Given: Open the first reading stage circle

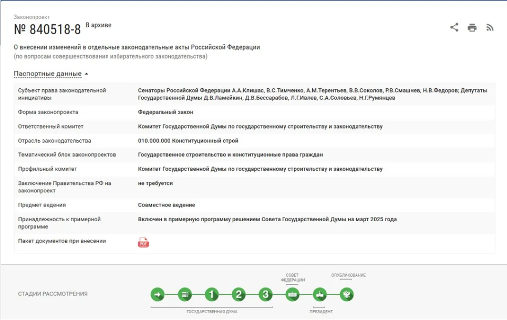Looking at the screenshot, I should click(212, 294).
